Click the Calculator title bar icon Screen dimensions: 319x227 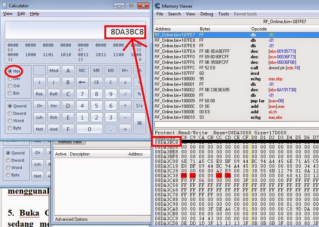[4, 6]
